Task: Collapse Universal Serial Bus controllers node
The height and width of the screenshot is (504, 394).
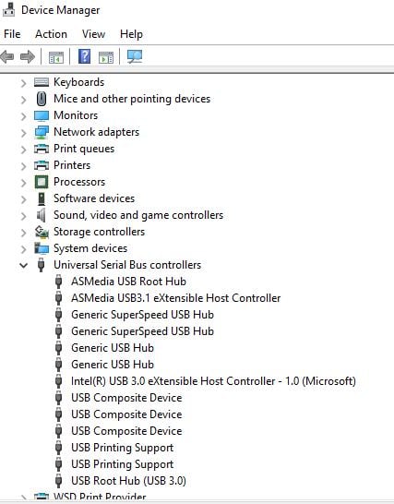Action: click(x=23, y=265)
